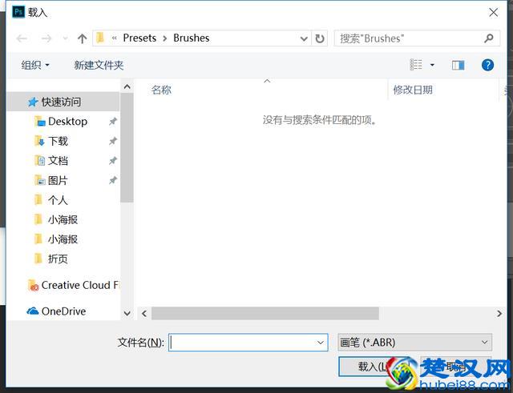This screenshot has width=513, height=393.
Task: Click the horizontal scrollbar thumb
Action: [265, 313]
